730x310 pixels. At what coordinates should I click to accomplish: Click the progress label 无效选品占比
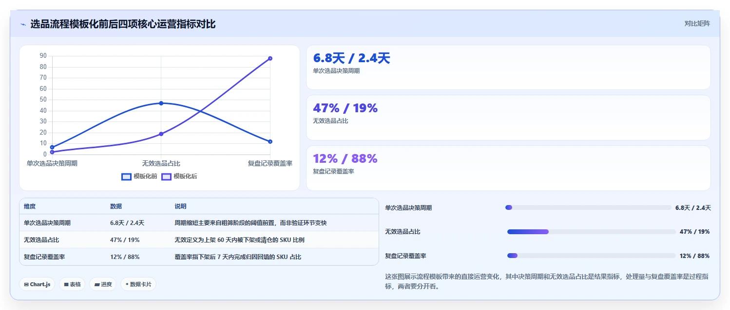[x=403, y=232]
